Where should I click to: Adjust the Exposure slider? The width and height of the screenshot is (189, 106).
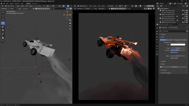[178, 50]
